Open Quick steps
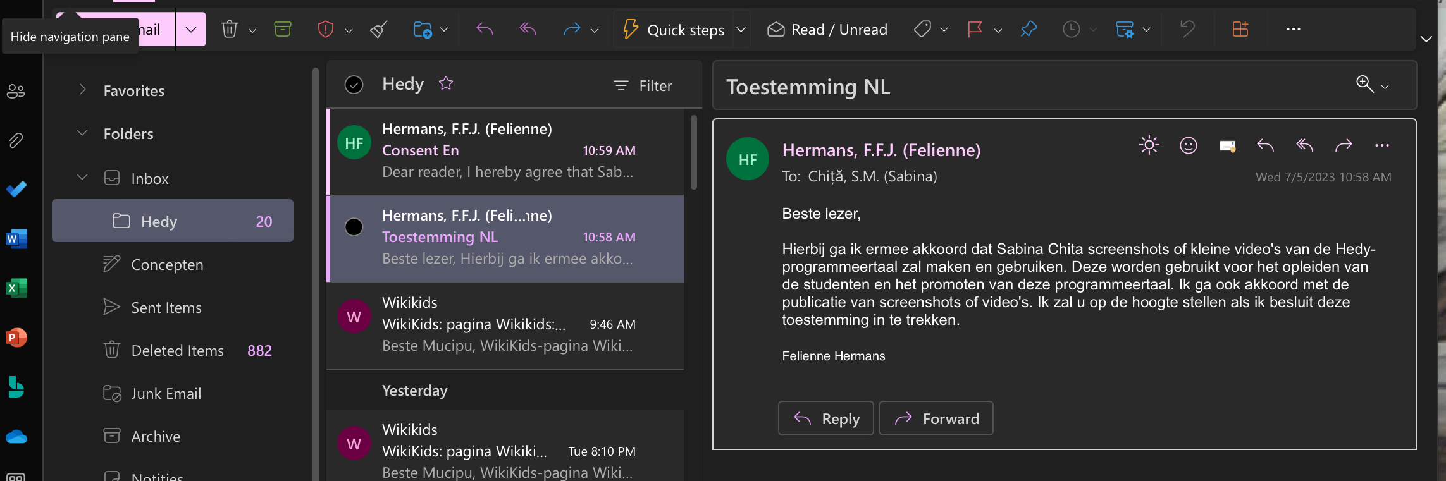 click(x=674, y=30)
